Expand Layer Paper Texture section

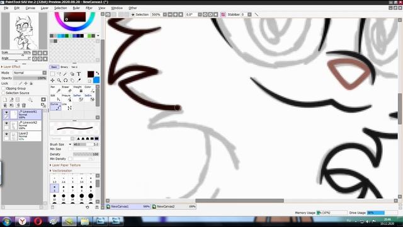pyautogui.click(x=65, y=165)
